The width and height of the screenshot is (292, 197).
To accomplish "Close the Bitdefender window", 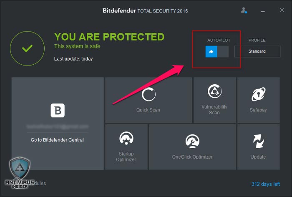I will coord(282,10).
